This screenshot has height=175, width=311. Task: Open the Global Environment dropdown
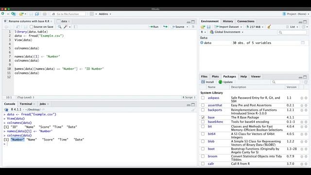(x=227, y=32)
